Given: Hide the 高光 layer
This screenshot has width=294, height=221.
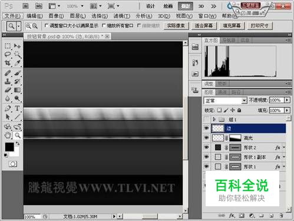Looking at the screenshot, I should tap(206, 138).
